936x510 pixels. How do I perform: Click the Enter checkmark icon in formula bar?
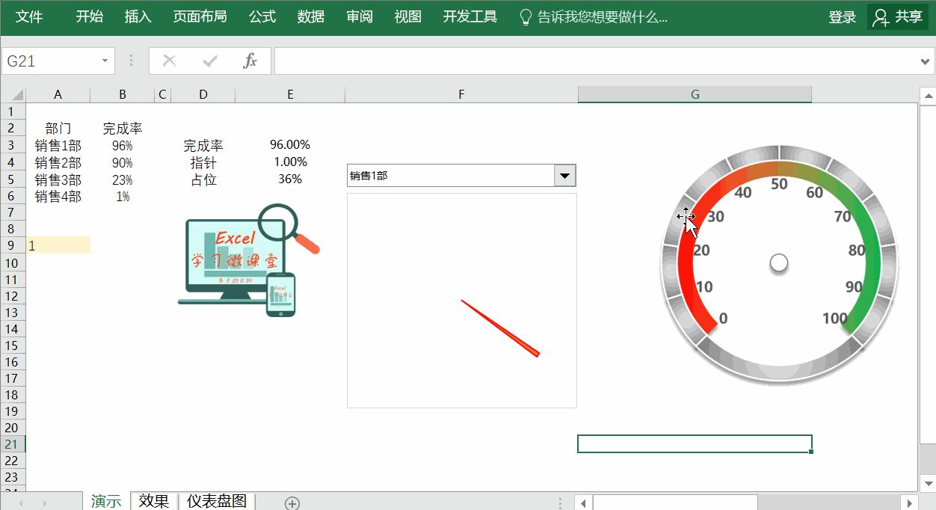(209, 61)
